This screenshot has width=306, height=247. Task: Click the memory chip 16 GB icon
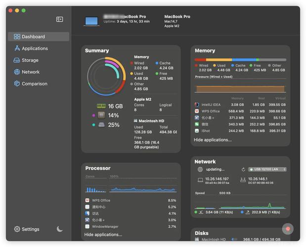pyautogui.click(x=101, y=106)
